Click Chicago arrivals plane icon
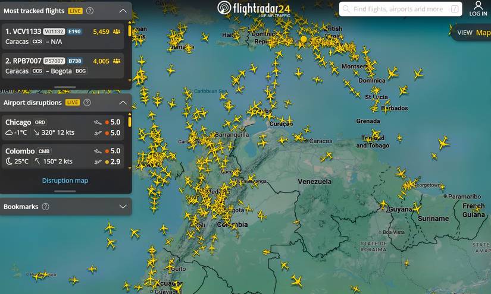This screenshot has width=491, height=294. (x=98, y=122)
